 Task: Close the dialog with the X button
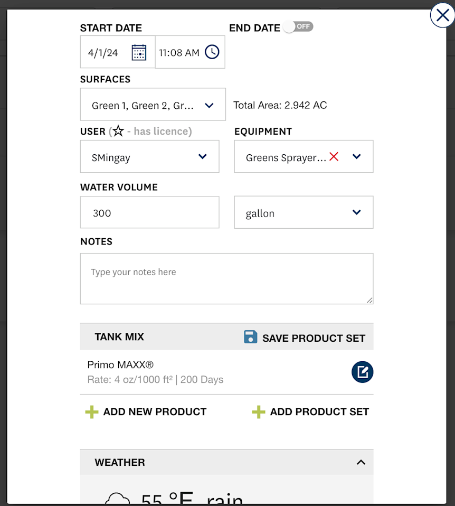pos(442,15)
